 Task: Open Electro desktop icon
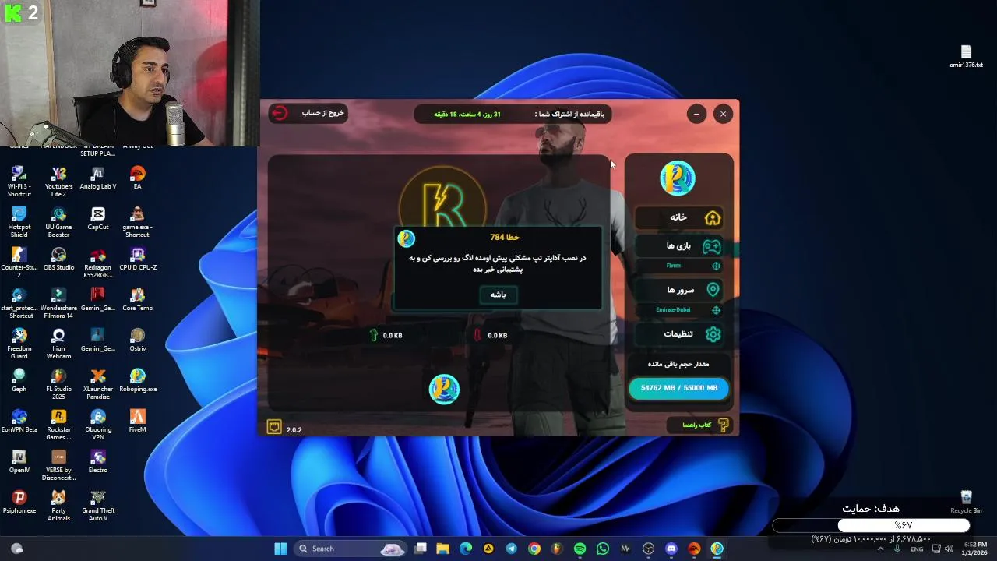[97, 461]
